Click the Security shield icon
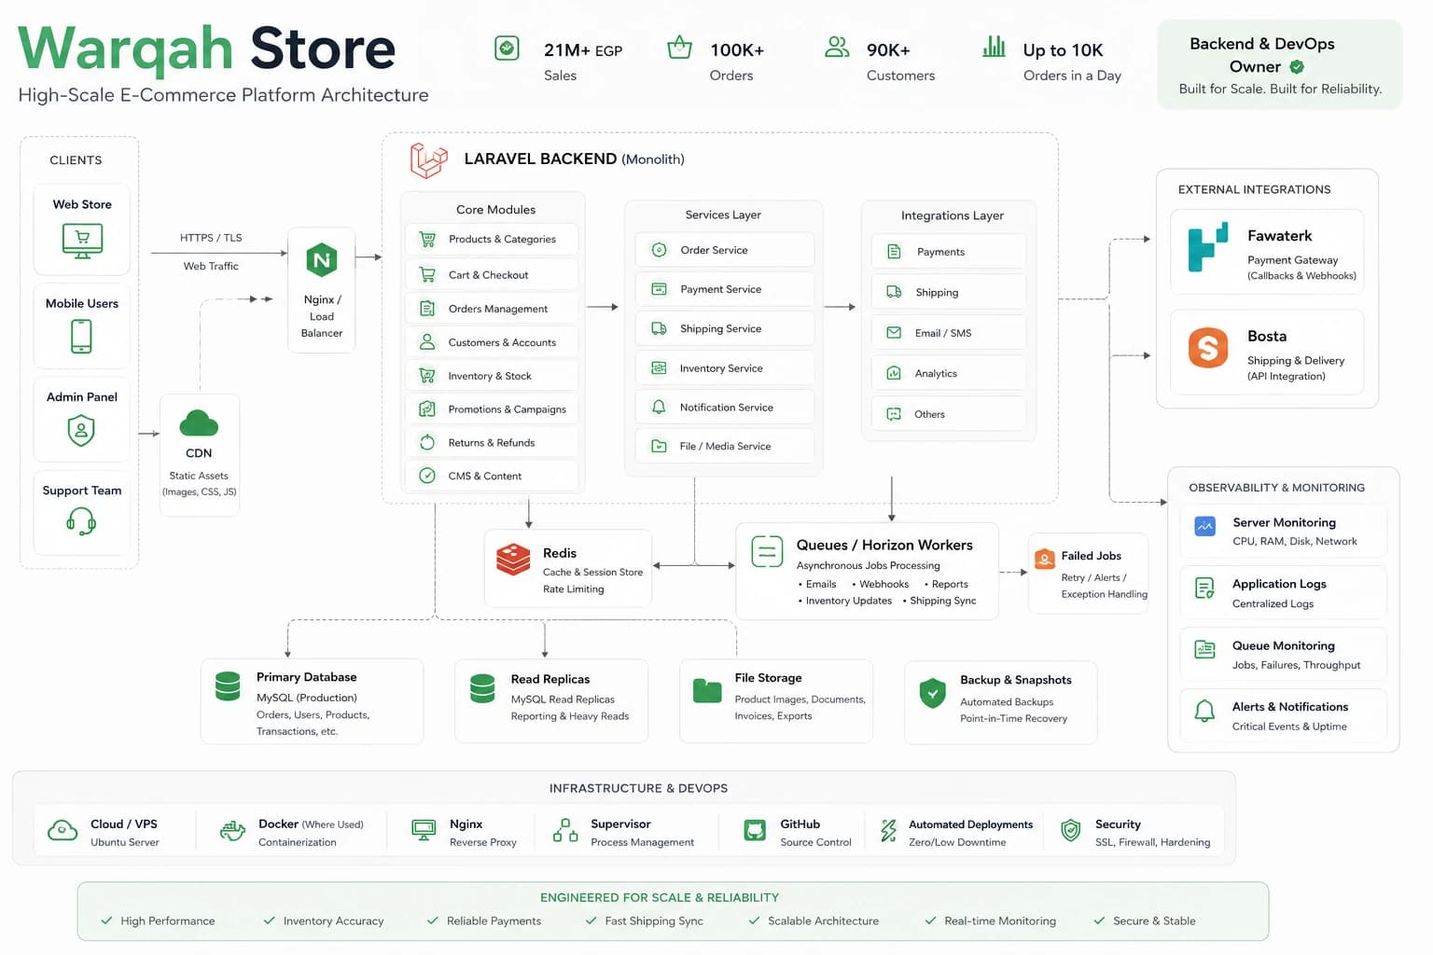The image size is (1433, 955). pos(1071,830)
